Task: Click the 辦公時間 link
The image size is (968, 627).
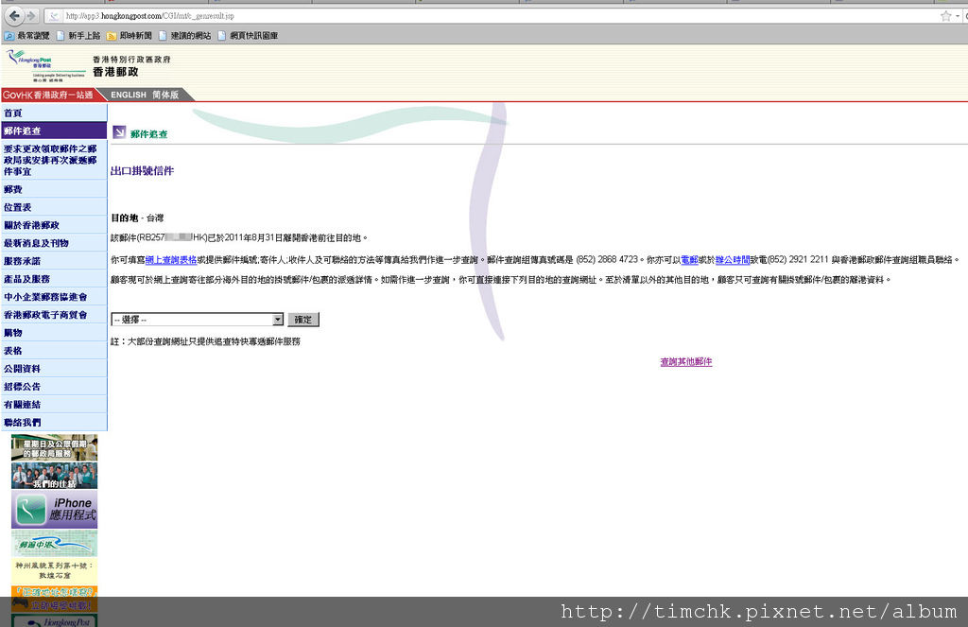Action: (733, 260)
